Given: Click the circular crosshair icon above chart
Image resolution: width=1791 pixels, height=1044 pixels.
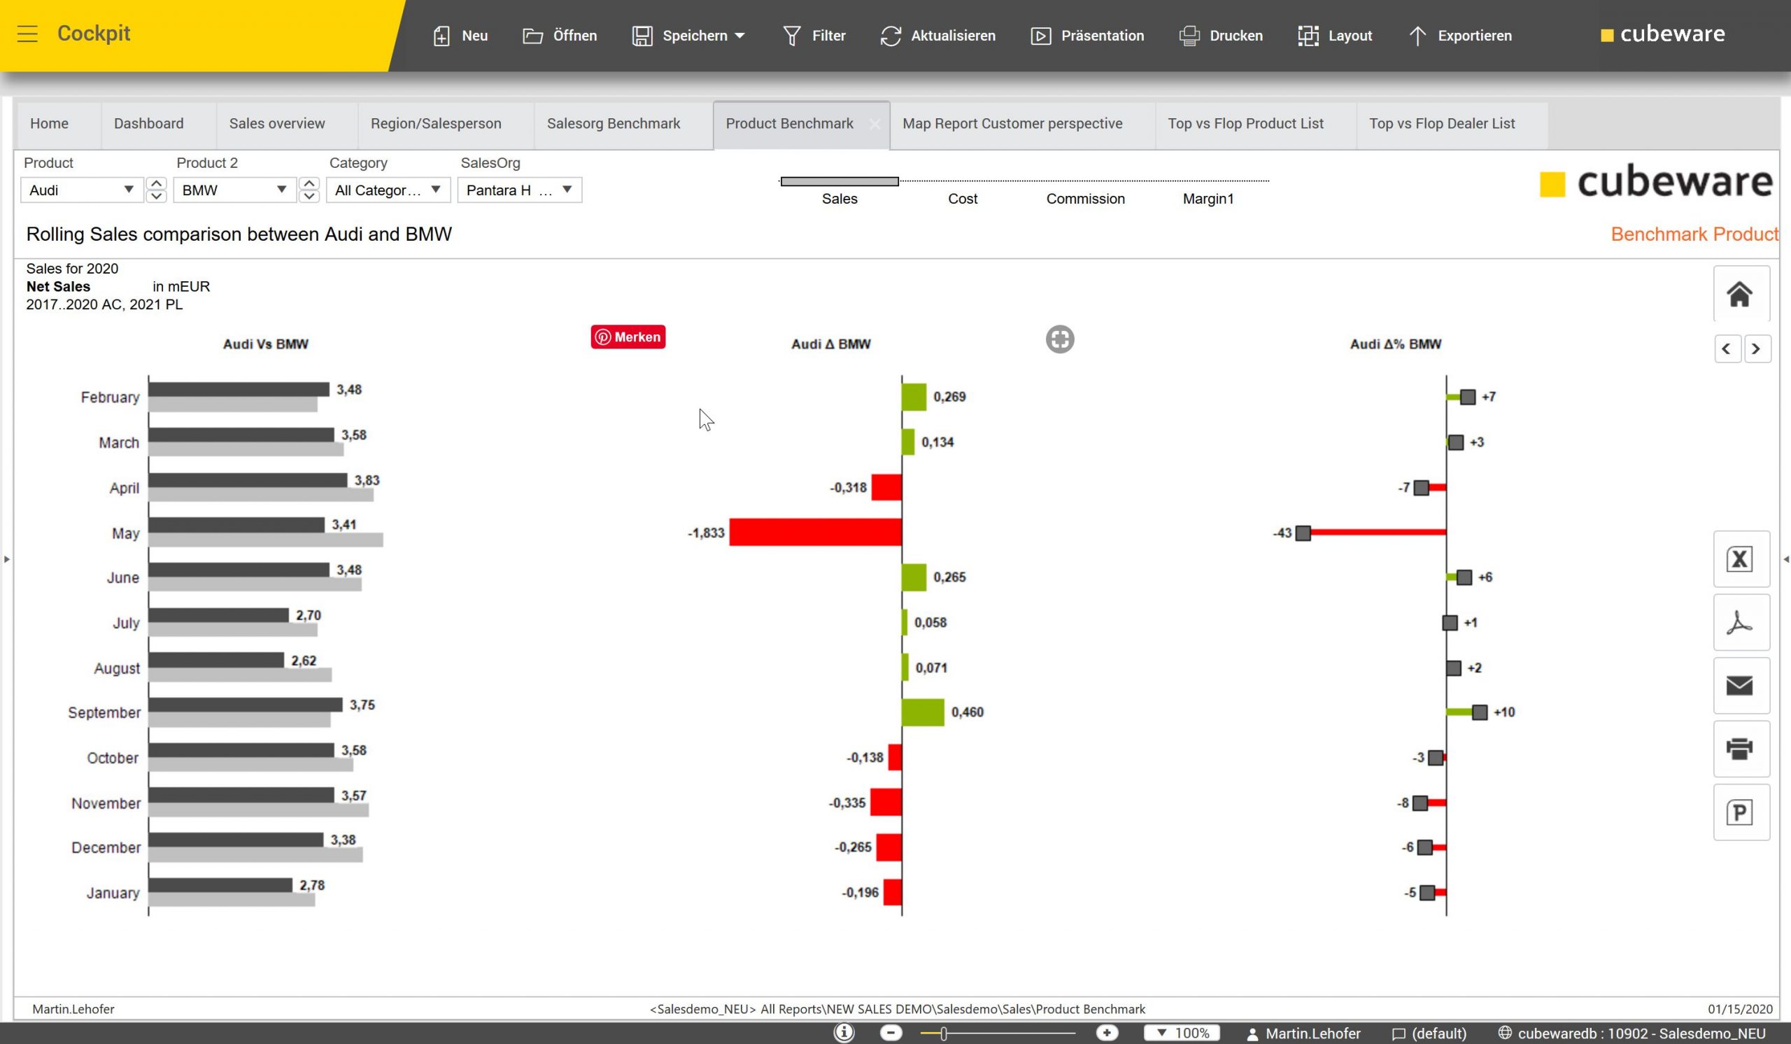Looking at the screenshot, I should pyautogui.click(x=1060, y=339).
